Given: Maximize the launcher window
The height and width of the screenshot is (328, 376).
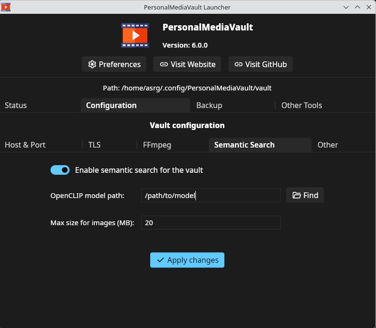Looking at the screenshot, I should 357,7.
